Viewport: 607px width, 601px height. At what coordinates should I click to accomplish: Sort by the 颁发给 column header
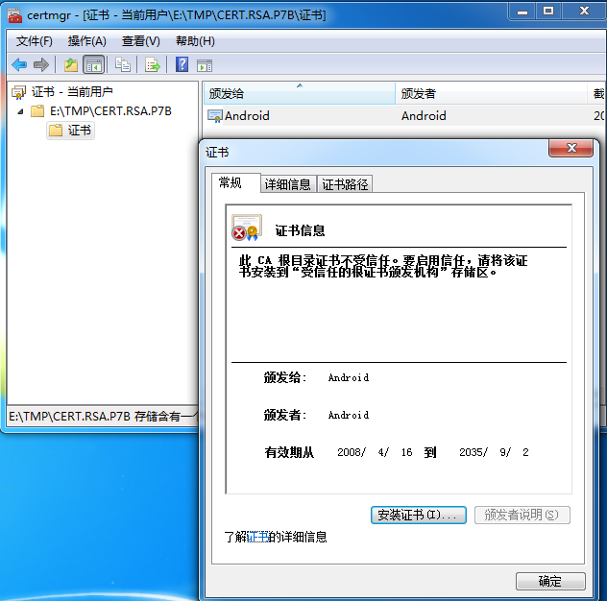300,94
